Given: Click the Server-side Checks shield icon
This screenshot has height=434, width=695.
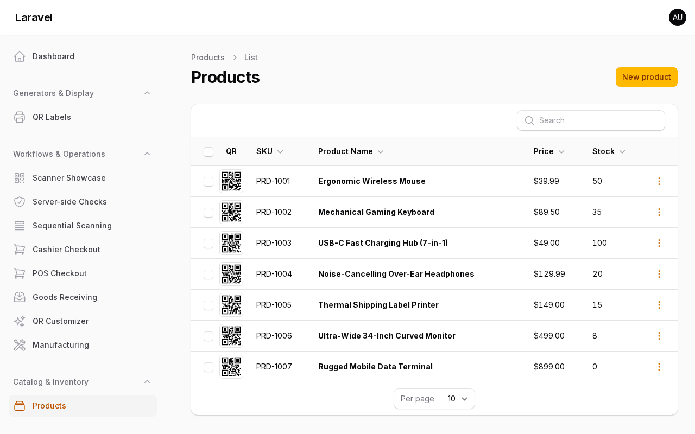Looking at the screenshot, I should (x=20, y=202).
